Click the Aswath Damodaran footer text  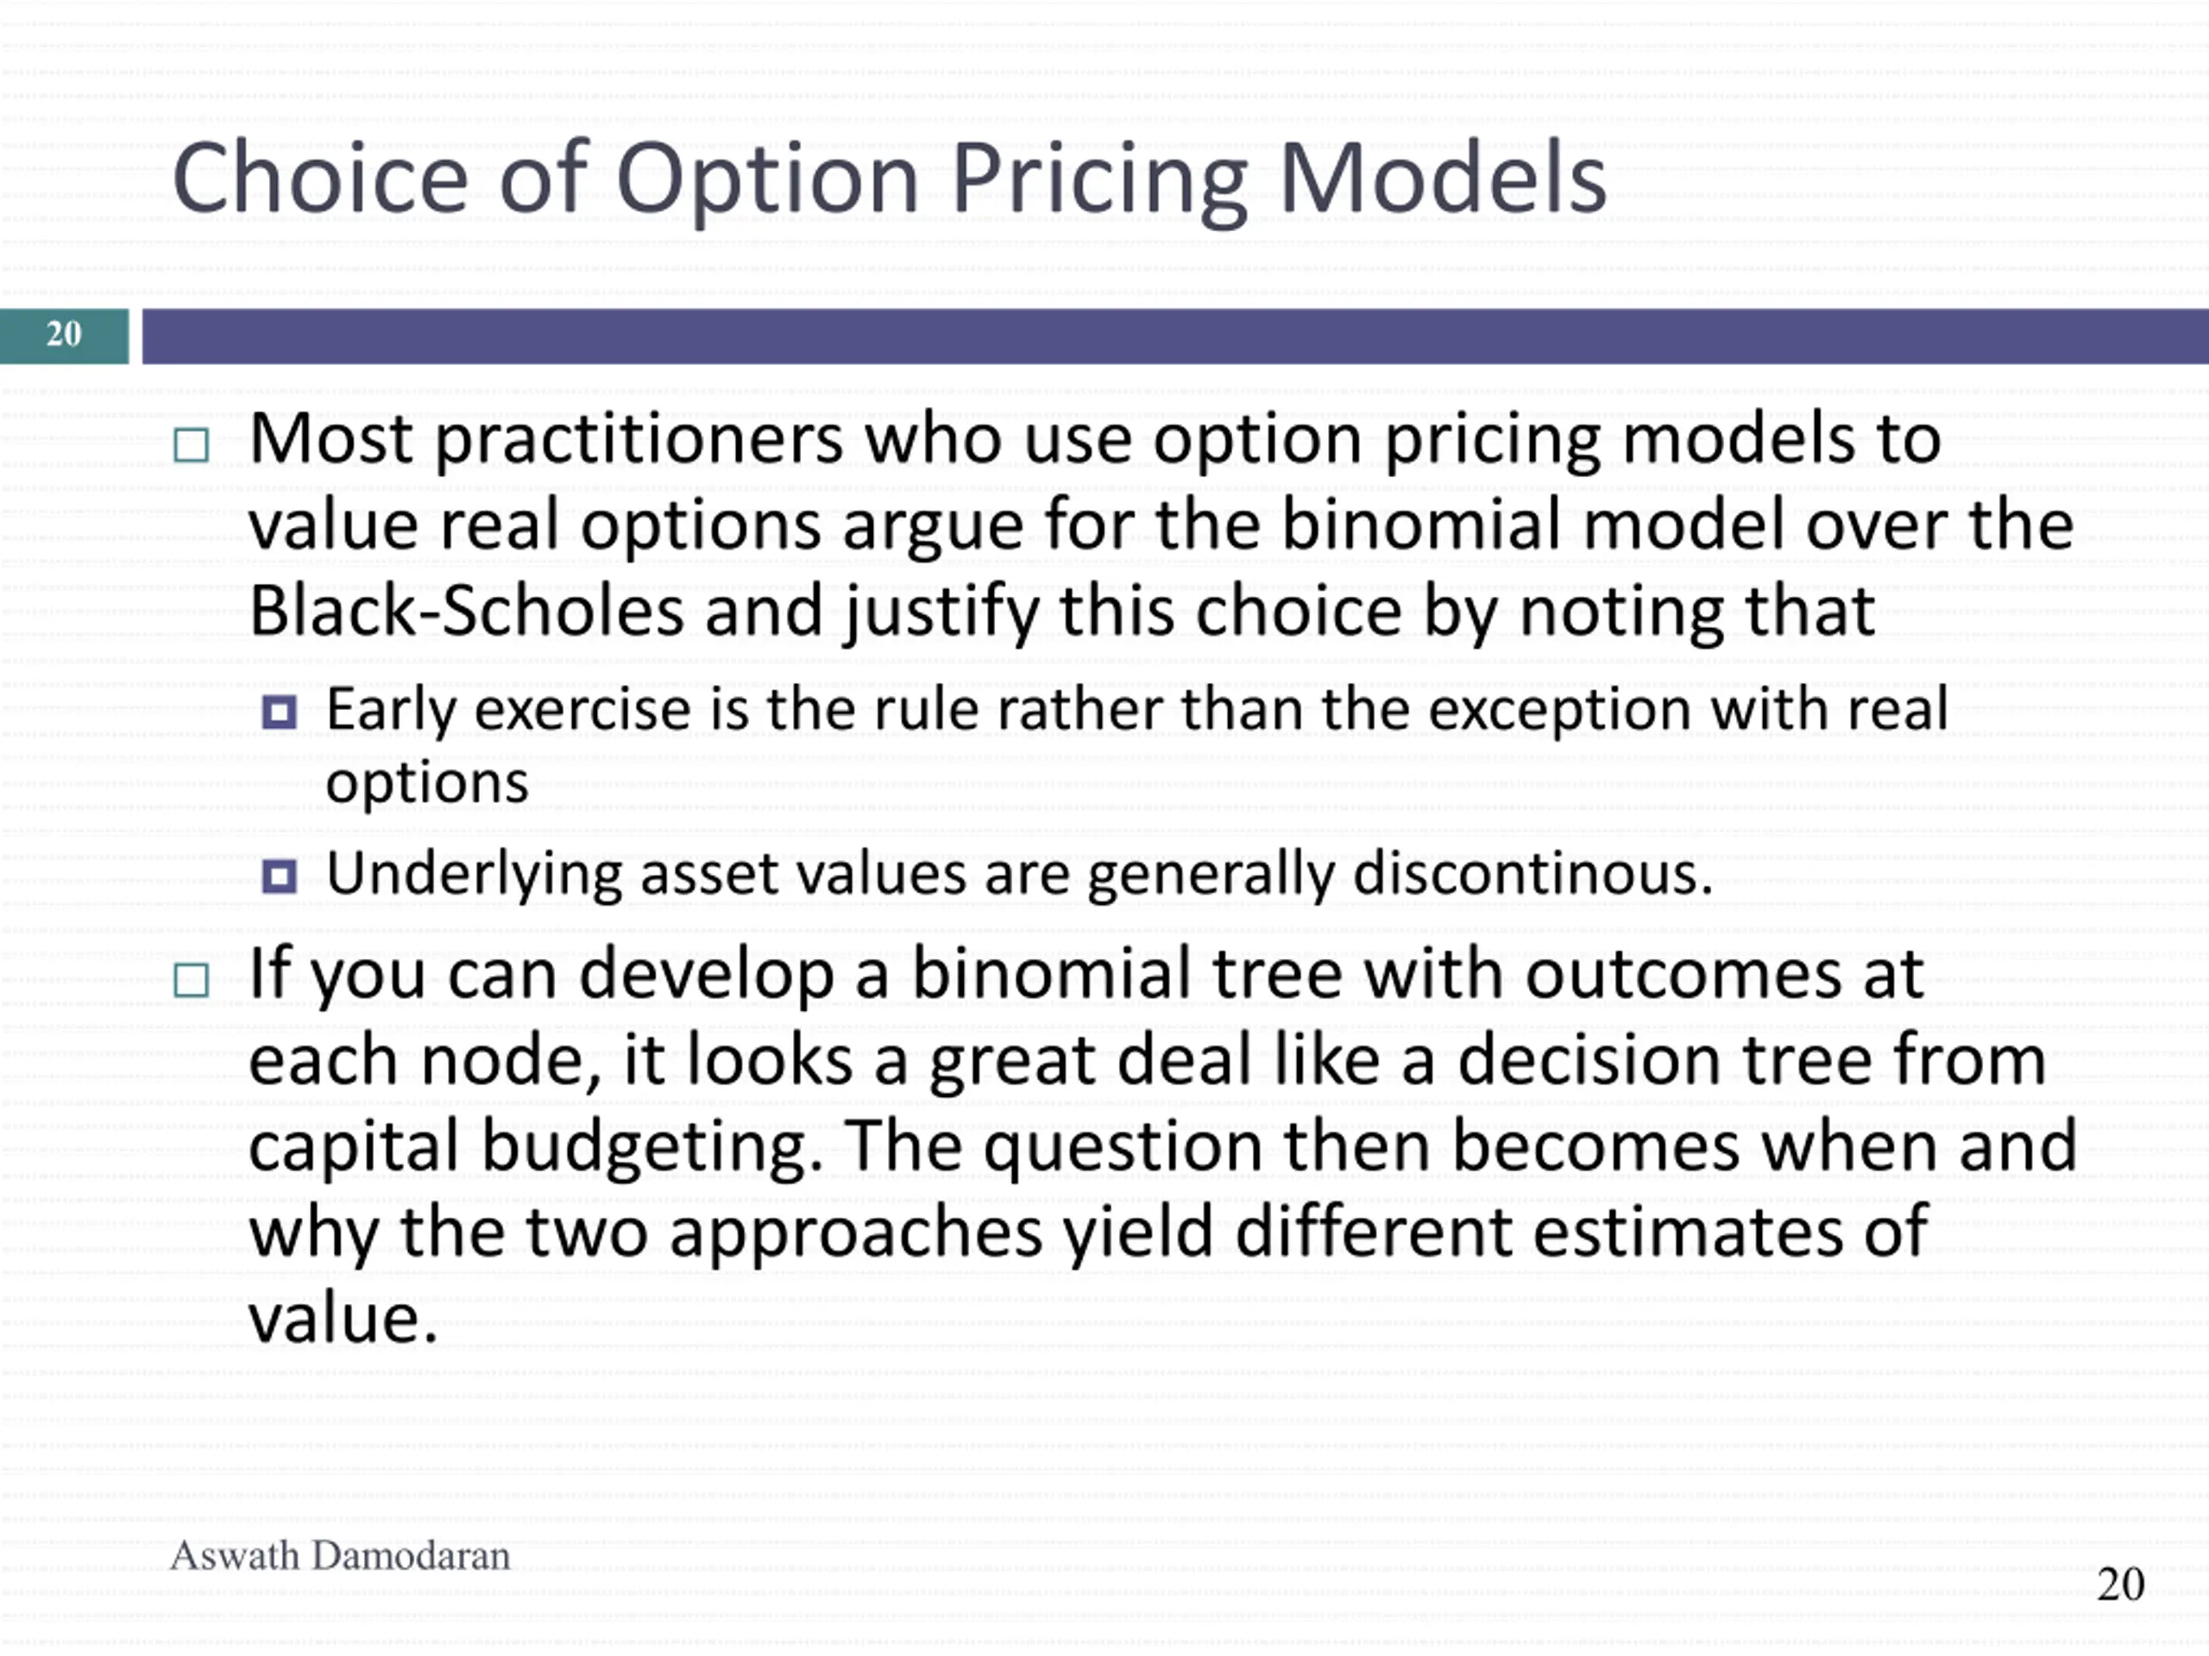[339, 1555]
